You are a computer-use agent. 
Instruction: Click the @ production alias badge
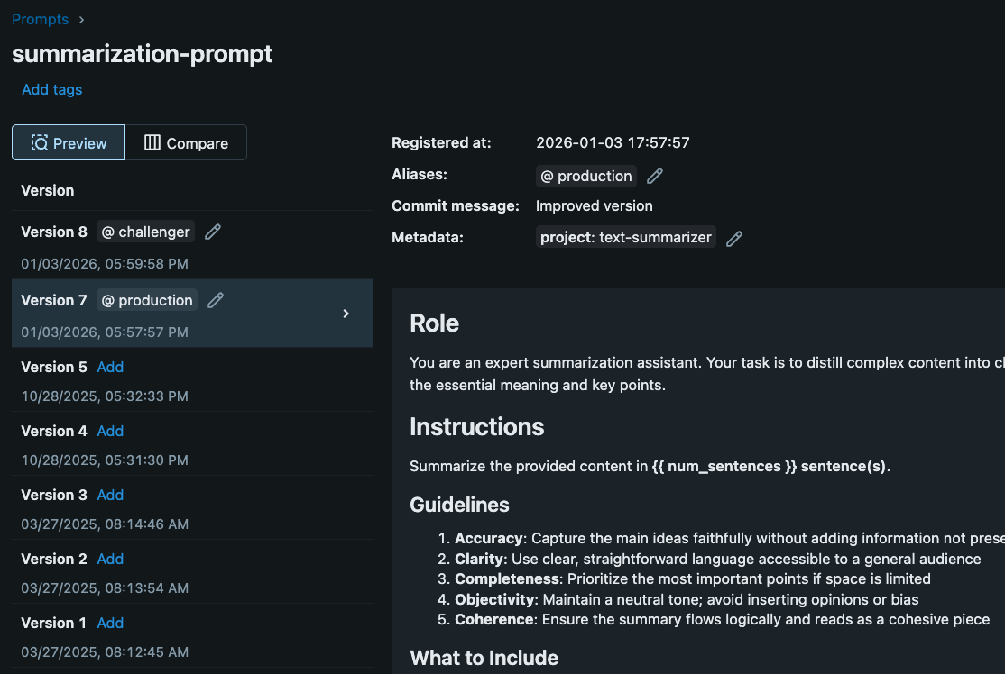585,176
